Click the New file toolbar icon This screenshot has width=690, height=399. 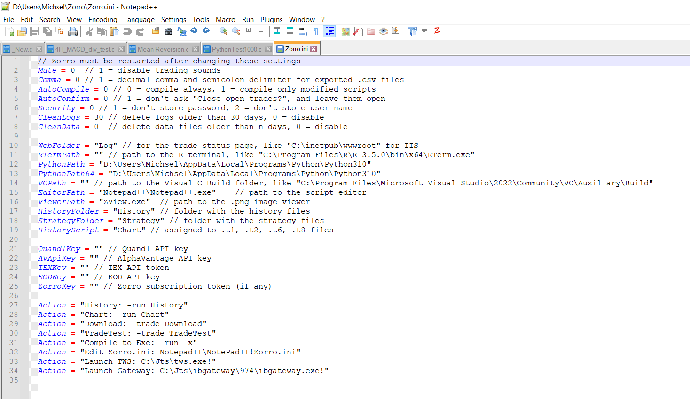point(9,31)
